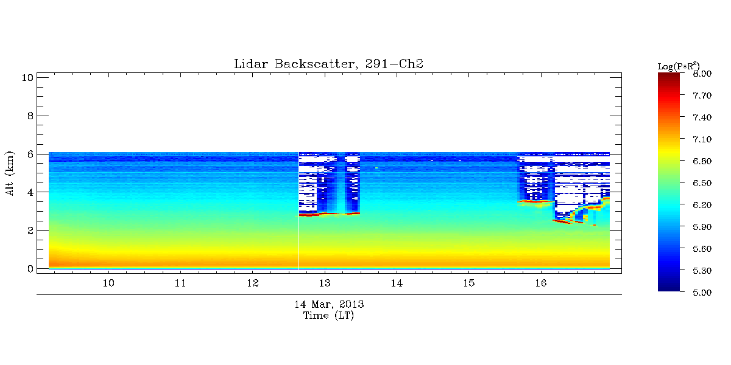Click the time axis tick label 15

pyautogui.click(x=468, y=283)
